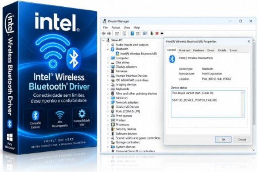Click the Computer category icon
258x172 pixels.
(x=113, y=58)
